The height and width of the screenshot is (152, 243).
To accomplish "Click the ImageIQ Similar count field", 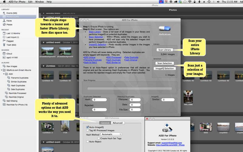I will 168,100.
